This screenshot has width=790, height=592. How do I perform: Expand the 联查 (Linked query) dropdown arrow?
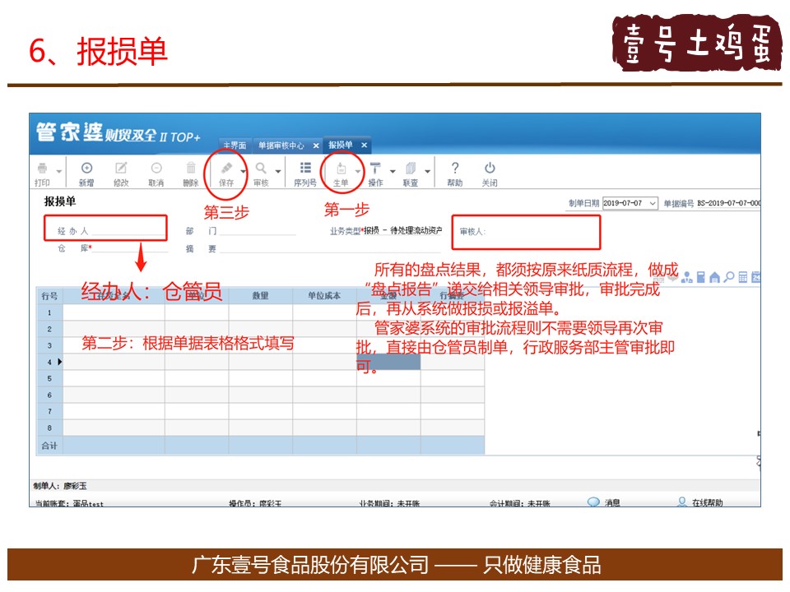(x=428, y=172)
